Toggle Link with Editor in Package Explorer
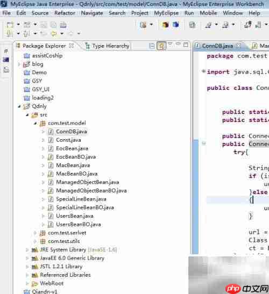Screen dimensions: 269x294 click(x=161, y=46)
